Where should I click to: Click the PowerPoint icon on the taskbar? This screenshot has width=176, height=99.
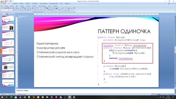tap(70, 97)
